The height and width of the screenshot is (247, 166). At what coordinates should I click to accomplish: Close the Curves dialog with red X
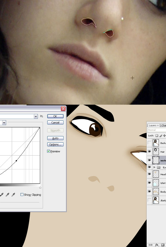pyautogui.click(x=63, y=109)
